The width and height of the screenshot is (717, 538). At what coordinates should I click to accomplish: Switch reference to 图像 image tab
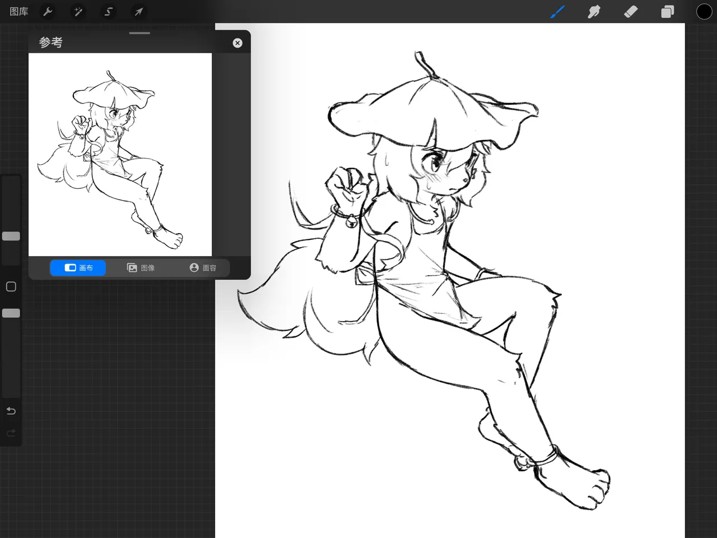[x=141, y=268]
